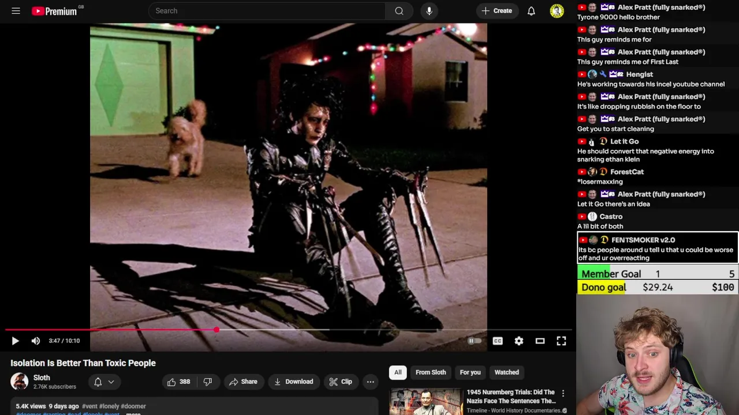739x415 pixels.
Task: Select the Watched chip
Action: [x=507, y=372]
